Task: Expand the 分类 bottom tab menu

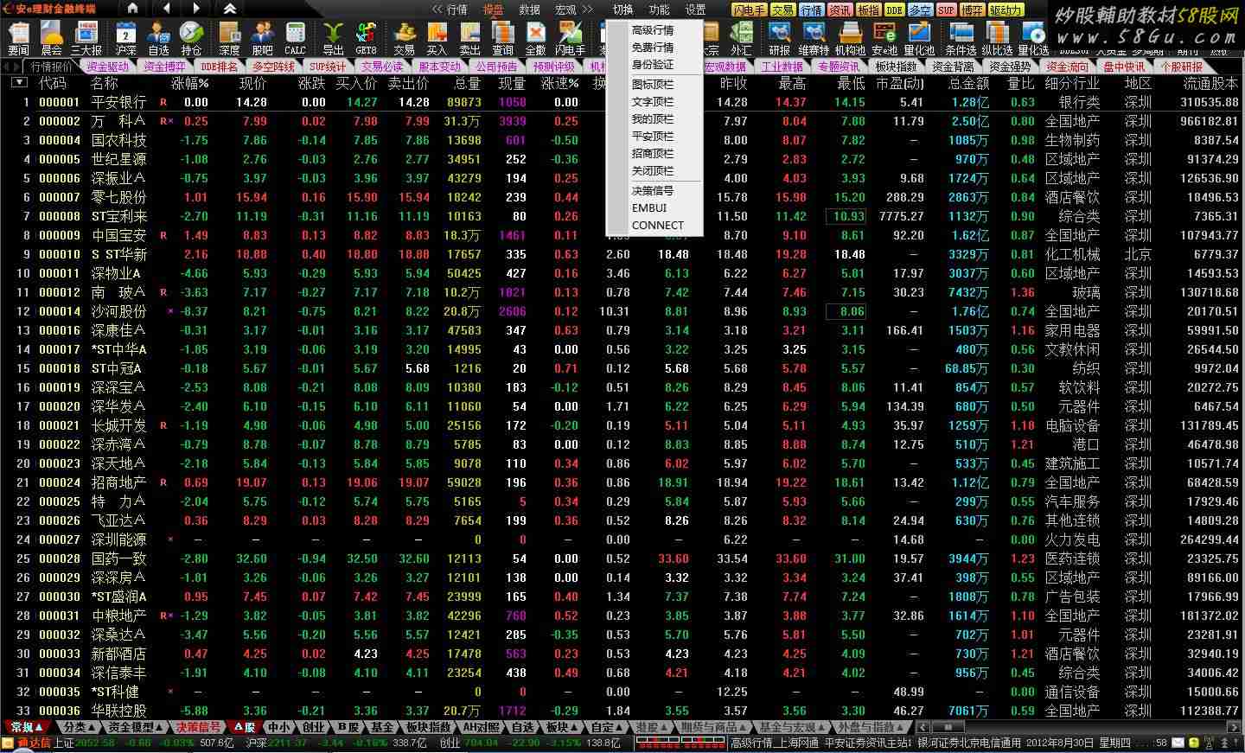Action: (80, 727)
